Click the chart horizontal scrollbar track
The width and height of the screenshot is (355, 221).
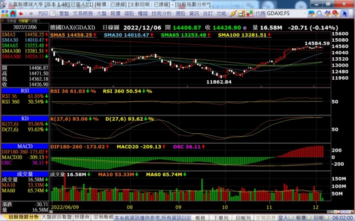click(x=190, y=212)
